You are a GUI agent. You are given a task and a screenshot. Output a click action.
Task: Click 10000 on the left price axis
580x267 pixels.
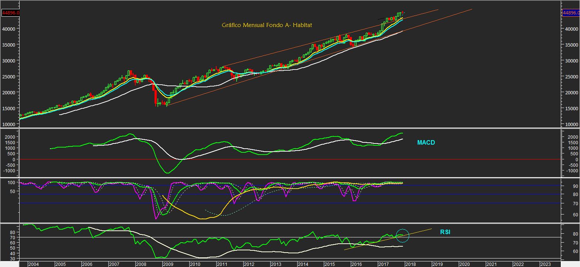[9, 125]
